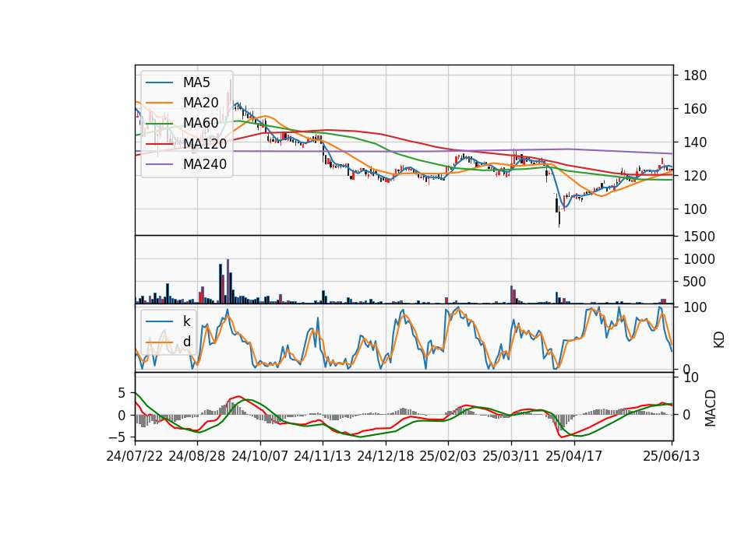Select the 25/04/17 x-axis date
This screenshot has width=748, height=537.
[574, 456]
